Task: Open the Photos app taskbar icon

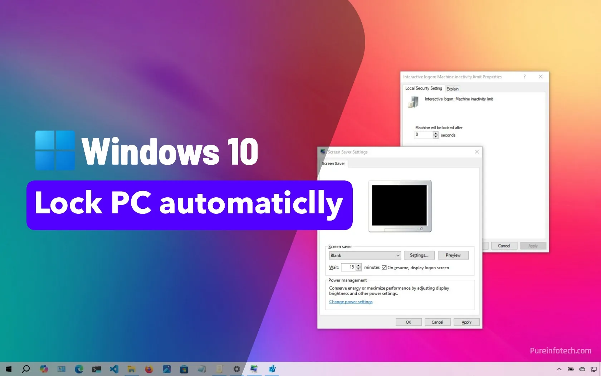Action: click(x=166, y=369)
